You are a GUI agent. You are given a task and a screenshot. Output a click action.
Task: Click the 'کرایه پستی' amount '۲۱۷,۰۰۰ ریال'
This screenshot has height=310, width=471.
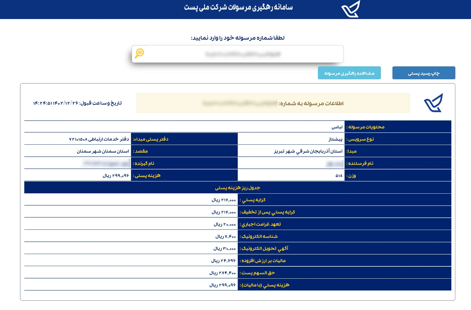pyautogui.click(x=224, y=200)
